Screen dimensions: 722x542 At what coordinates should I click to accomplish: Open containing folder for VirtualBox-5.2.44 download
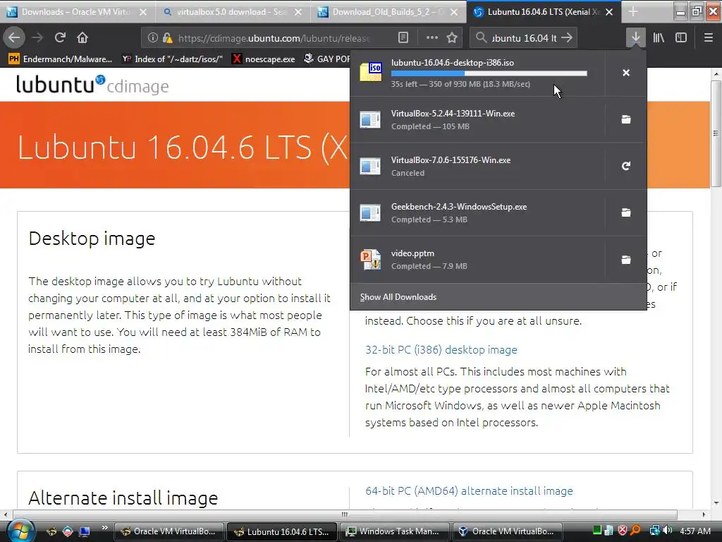tap(626, 119)
